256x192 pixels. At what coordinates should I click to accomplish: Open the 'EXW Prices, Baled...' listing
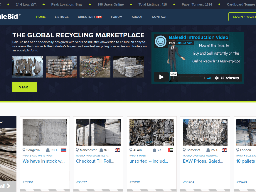click(x=203, y=161)
